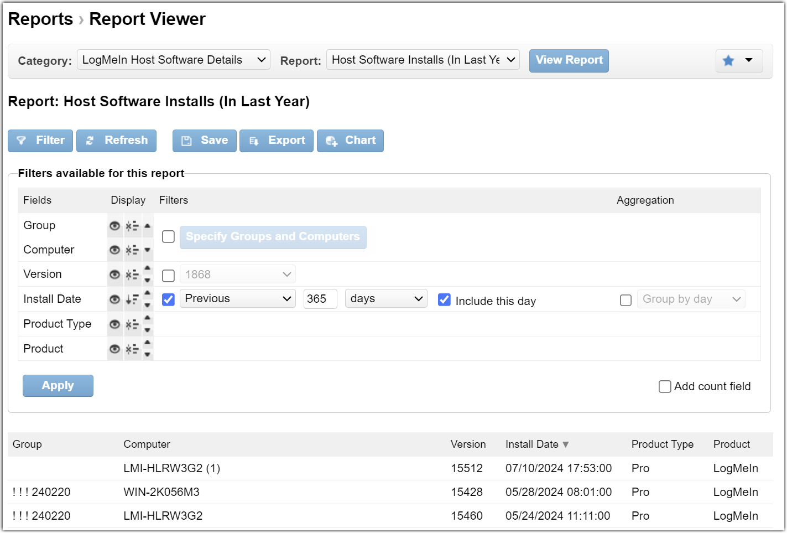
Task: Move the Version field up
Action: (148, 268)
